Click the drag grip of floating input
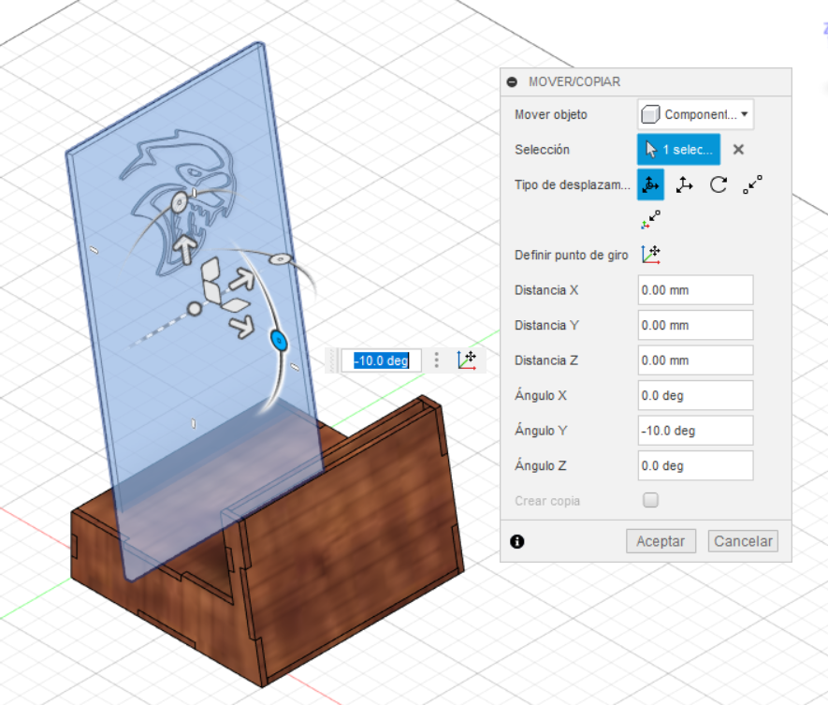Viewport: 828px width, 705px height. (x=332, y=360)
